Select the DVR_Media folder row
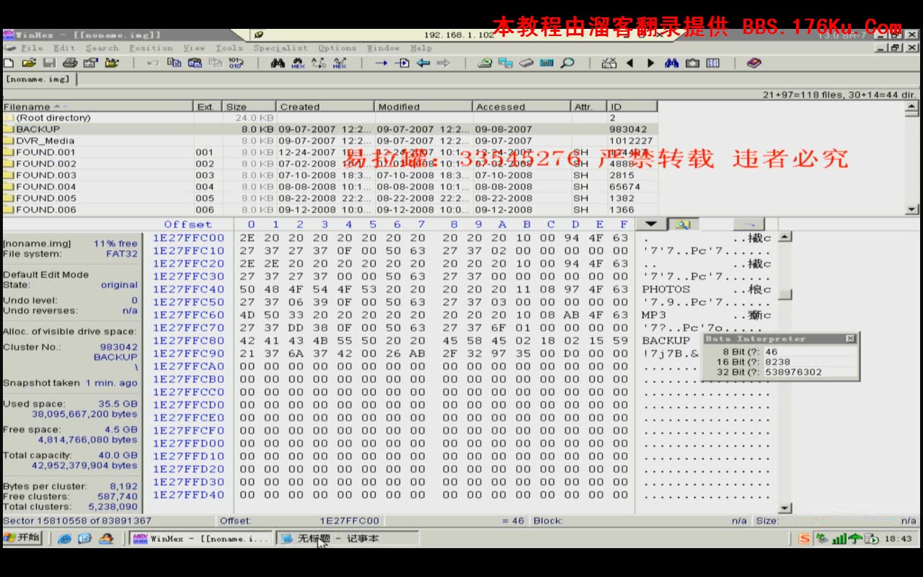This screenshot has height=577, width=923. (x=330, y=141)
